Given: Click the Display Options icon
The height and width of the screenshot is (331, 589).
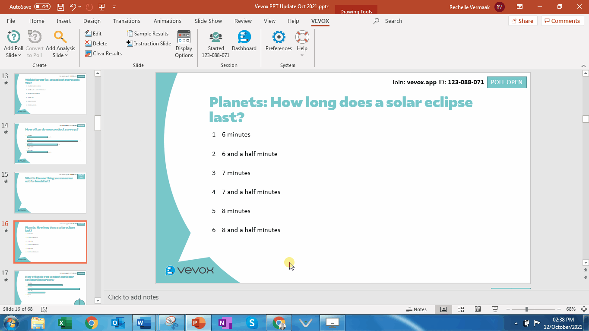Looking at the screenshot, I should pyautogui.click(x=184, y=37).
